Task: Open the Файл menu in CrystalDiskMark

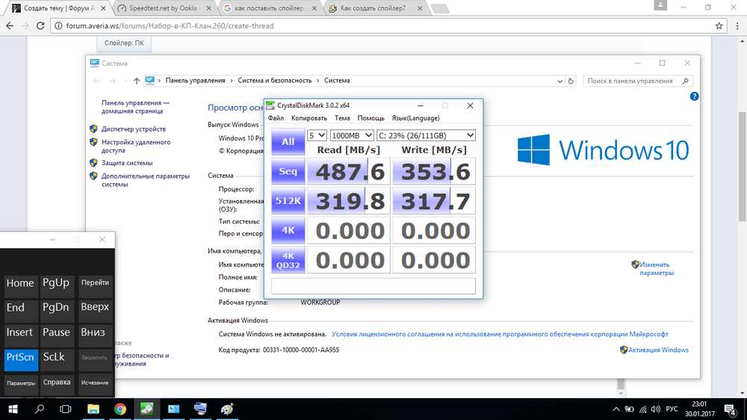Action: (276, 118)
